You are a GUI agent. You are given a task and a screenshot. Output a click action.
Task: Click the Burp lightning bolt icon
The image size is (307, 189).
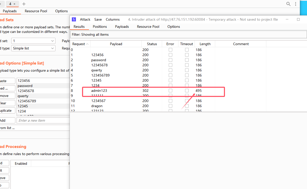click(74, 19)
